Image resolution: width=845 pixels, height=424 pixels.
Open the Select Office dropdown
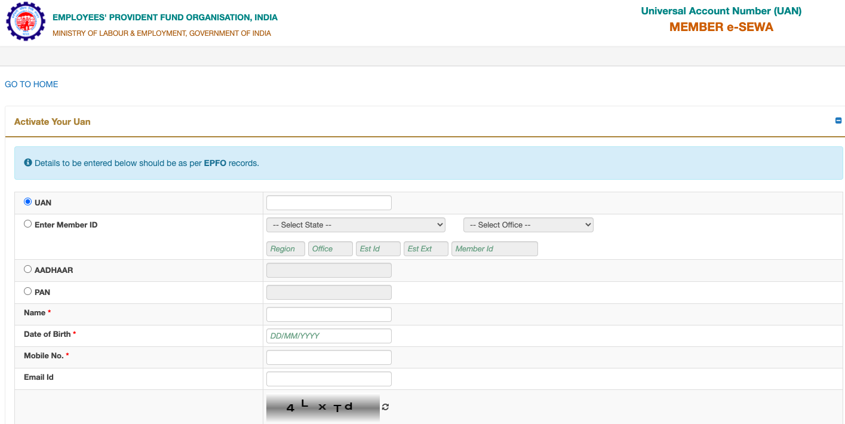coord(528,225)
